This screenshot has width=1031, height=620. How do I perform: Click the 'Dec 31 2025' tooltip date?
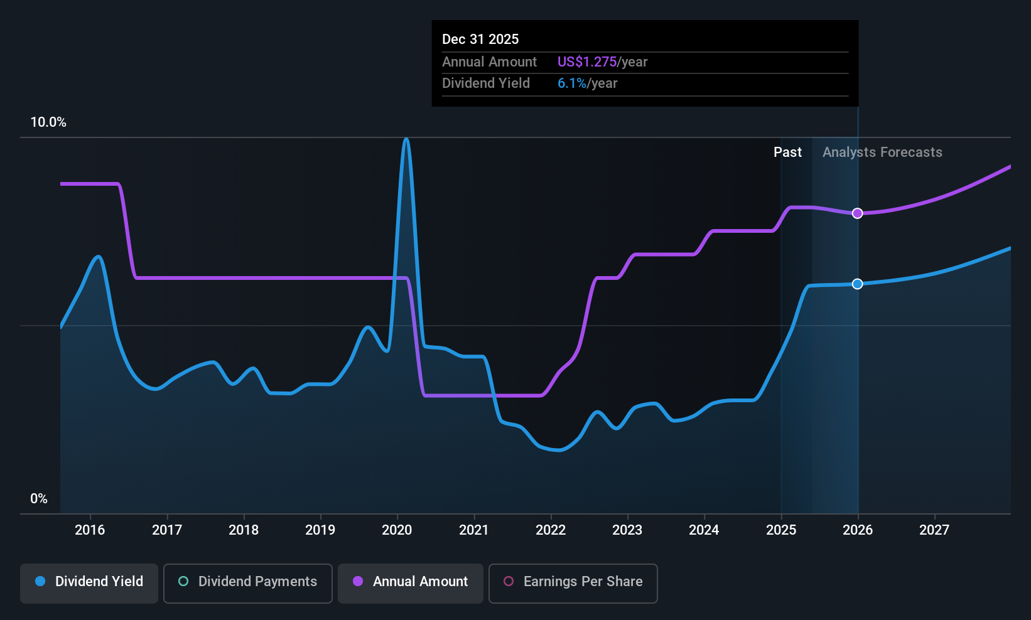point(480,40)
